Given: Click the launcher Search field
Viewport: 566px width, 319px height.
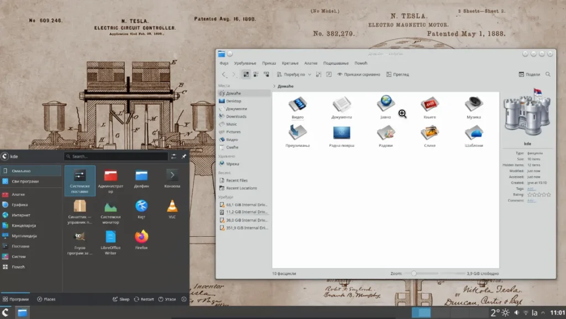Looking at the screenshot, I should click(x=116, y=156).
